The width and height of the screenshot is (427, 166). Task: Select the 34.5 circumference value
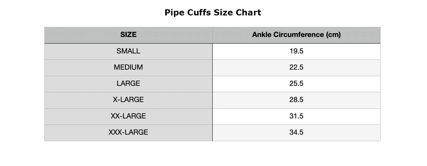(x=296, y=133)
